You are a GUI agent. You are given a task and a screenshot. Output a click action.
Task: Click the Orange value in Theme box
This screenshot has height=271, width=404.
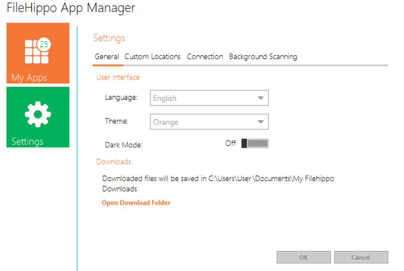(166, 122)
